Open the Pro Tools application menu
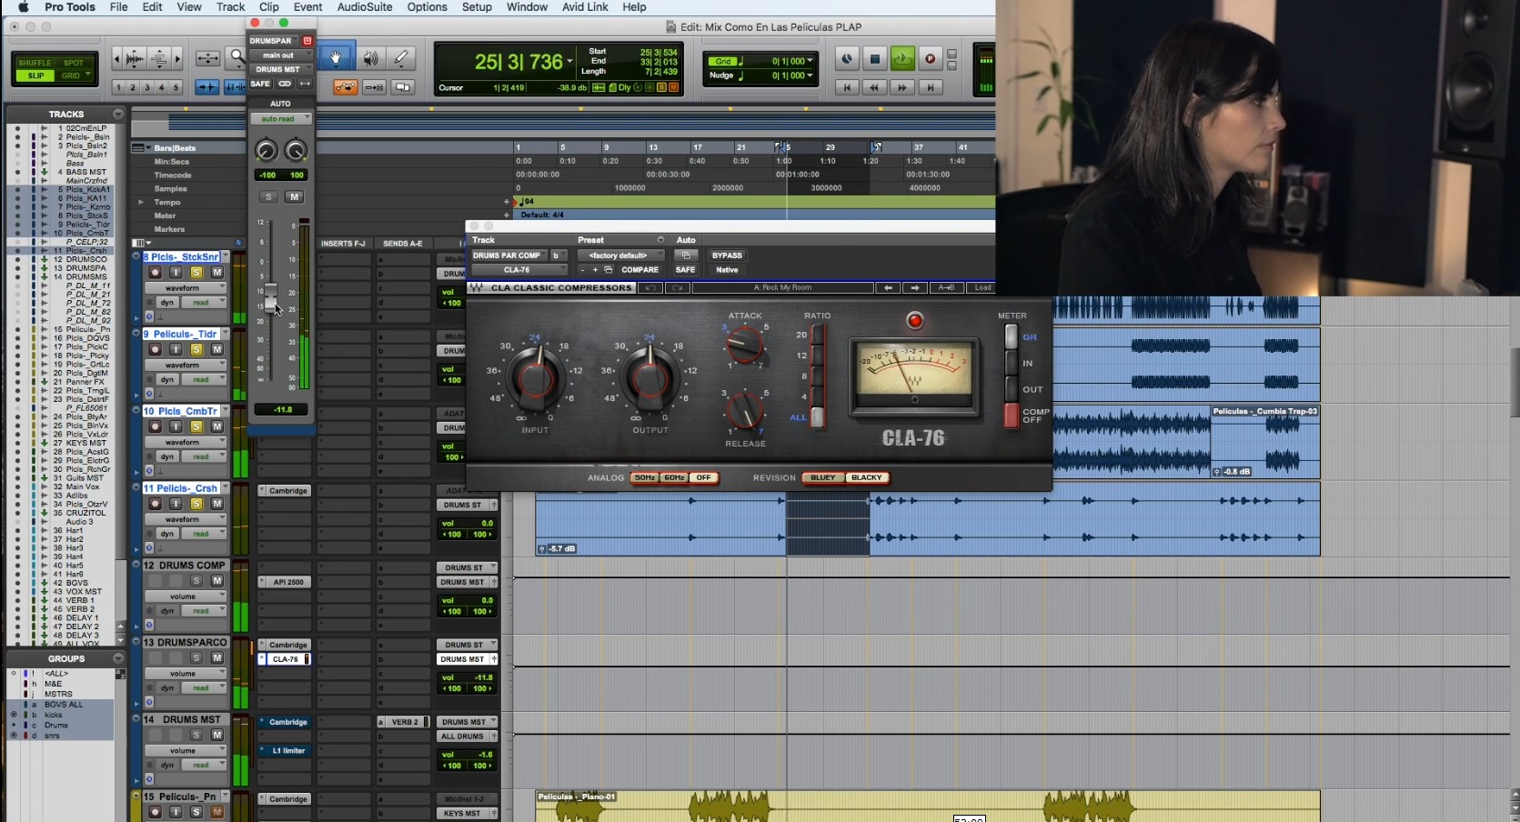Screen dimensions: 1520x822 pyautogui.click(x=69, y=7)
